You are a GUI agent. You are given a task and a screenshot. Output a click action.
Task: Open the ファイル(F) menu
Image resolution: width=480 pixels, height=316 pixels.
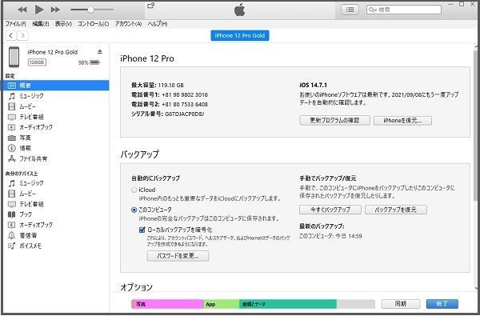[x=15, y=23]
